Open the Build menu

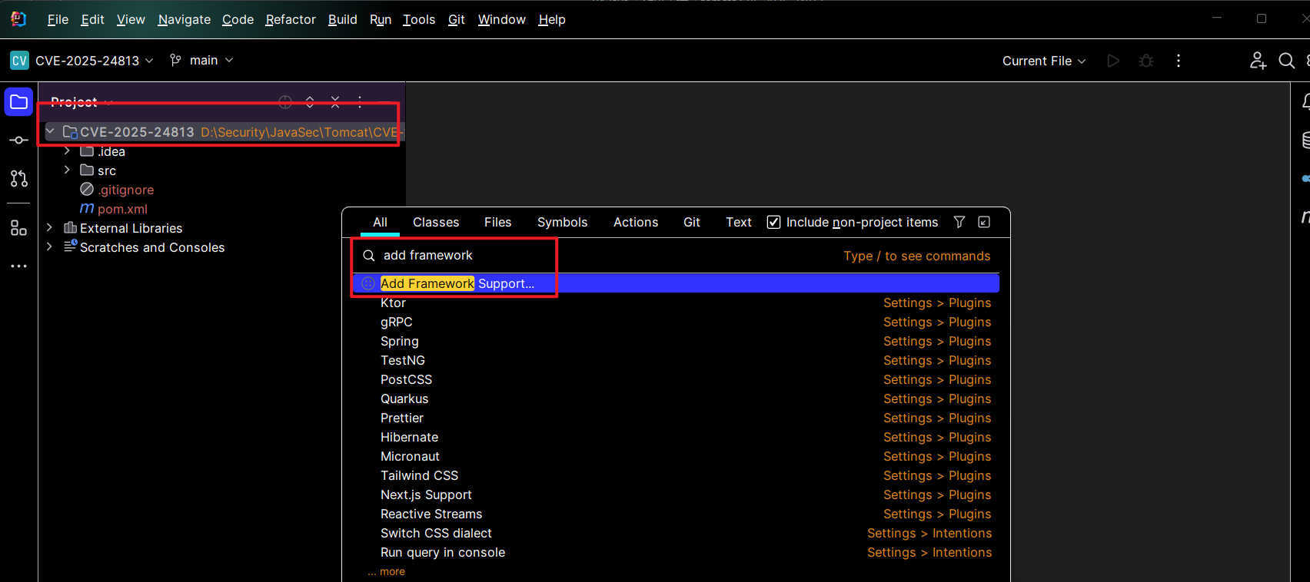tap(342, 19)
